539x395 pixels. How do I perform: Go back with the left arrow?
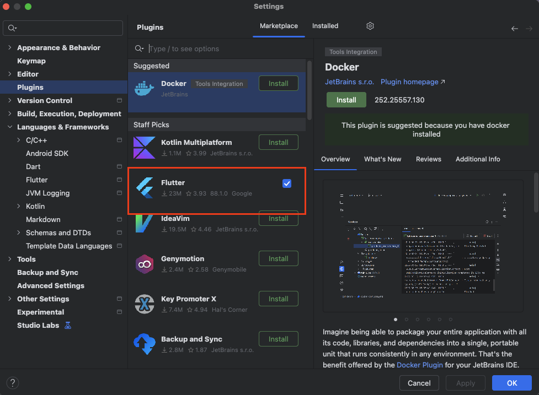click(x=515, y=29)
